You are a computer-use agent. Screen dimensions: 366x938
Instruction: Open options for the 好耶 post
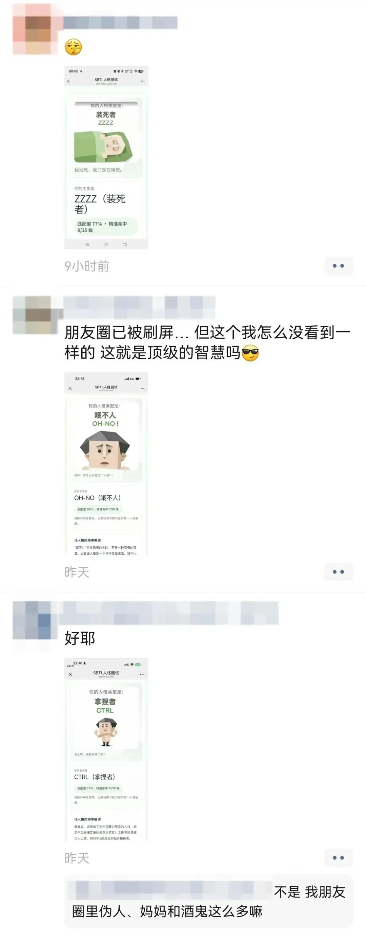339,857
